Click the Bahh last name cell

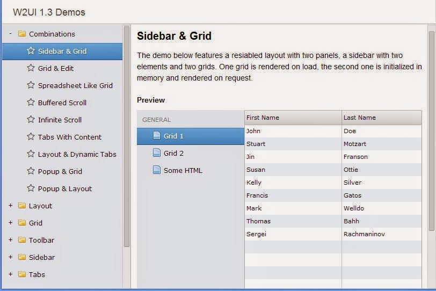(382, 221)
